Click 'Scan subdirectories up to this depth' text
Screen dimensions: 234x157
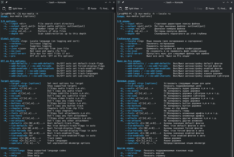(62, 34)
